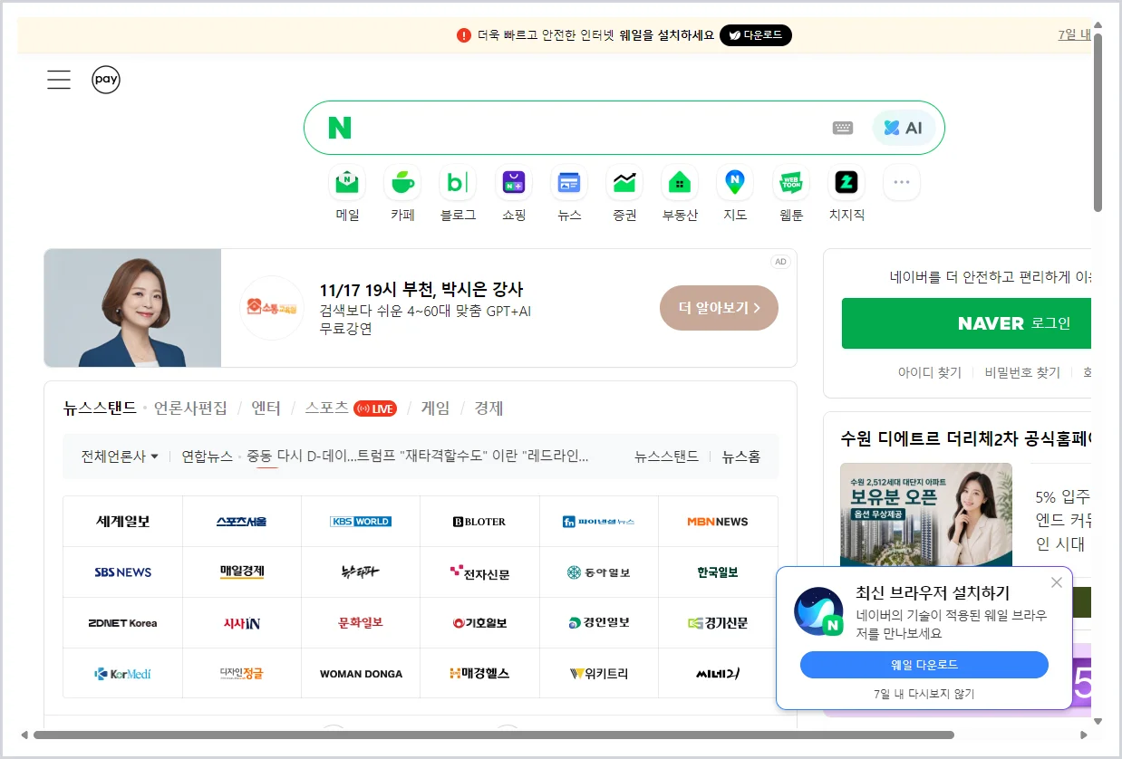1122x759 pixels.
Task: Open the 치지직 streaming shortcut icon
Action: [846, 183]
